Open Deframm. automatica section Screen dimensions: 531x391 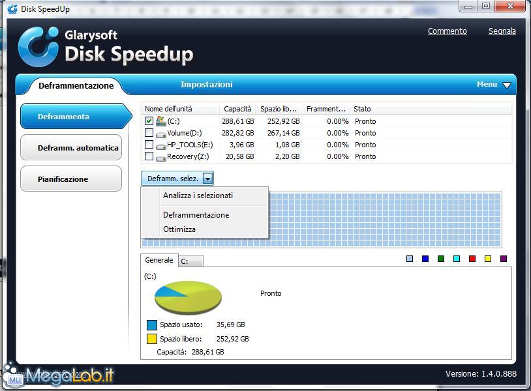click(x=71, y=148)
